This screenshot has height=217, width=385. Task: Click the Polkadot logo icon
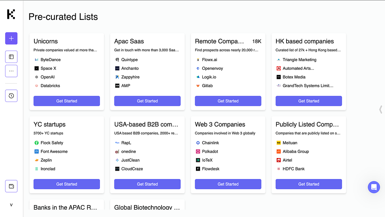click(198, 152)
